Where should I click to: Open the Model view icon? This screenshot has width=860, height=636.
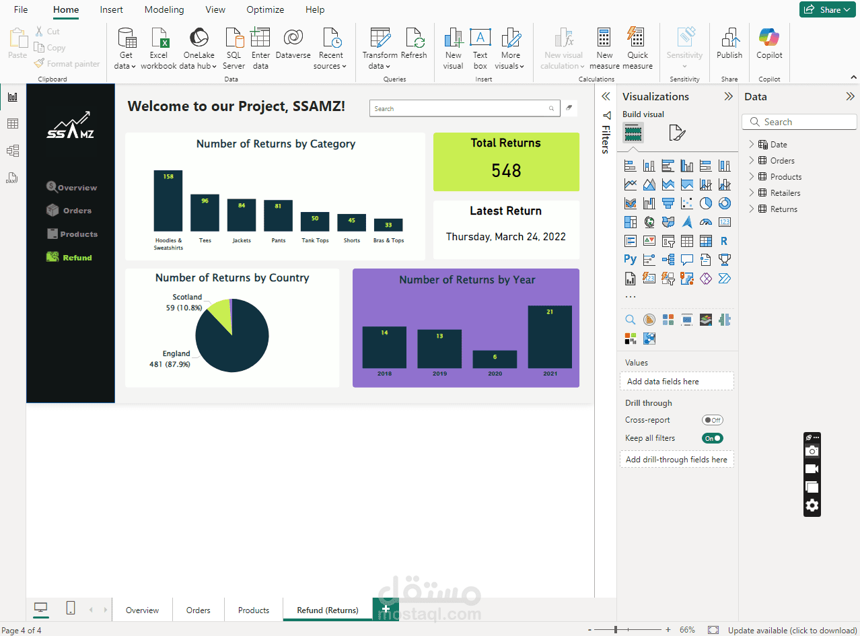12,151
